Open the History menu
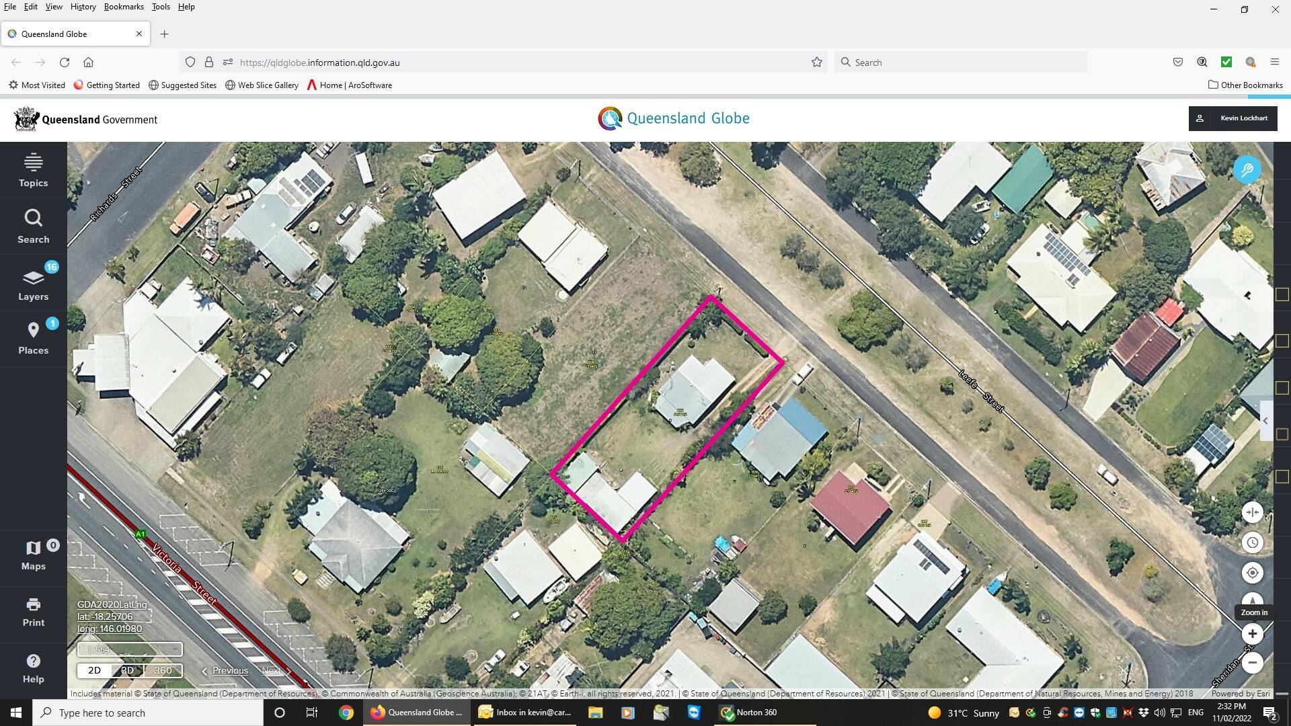The width and height of the screenshot is (1291, 726). pos(83,7)
